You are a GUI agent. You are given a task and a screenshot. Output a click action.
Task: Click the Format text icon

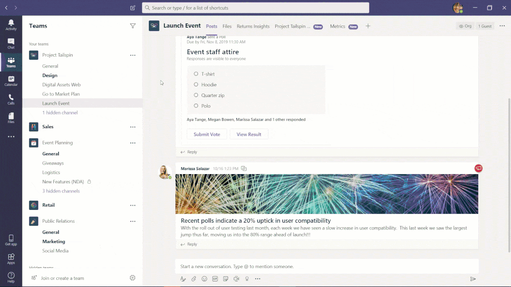click(x=183, y=279)
